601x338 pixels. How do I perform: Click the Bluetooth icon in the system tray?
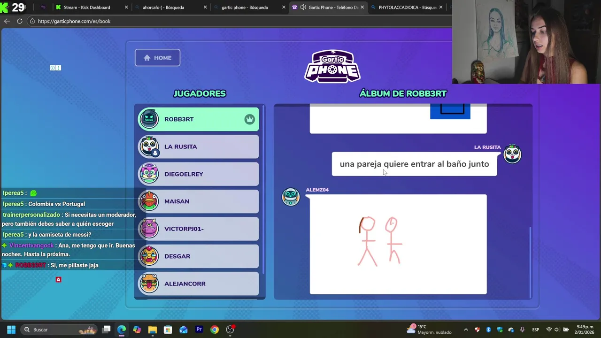pyautogui.click(x=488, y=330)
